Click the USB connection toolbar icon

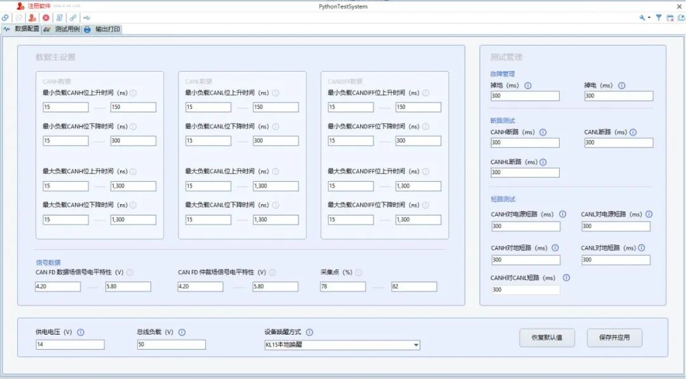[x=86, y=18]
